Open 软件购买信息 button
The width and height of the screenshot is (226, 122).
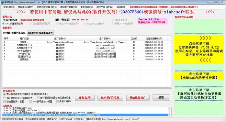(110, 98)
